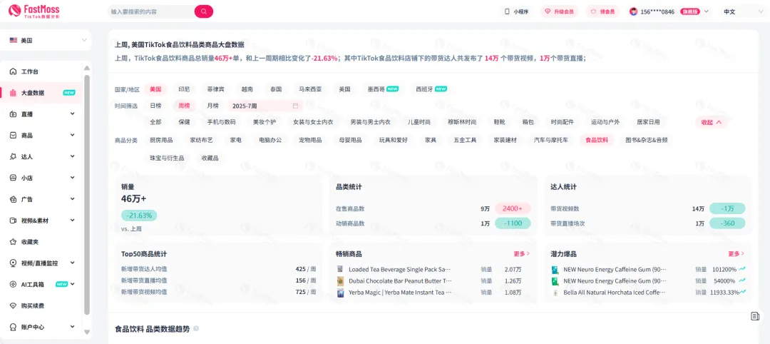Click the 小店 shop icon in sidebar
Viewport: 770px width, 344px height.
(14, 178)
